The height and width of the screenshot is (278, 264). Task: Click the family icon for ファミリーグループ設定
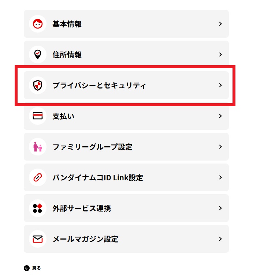click(38, 147)
